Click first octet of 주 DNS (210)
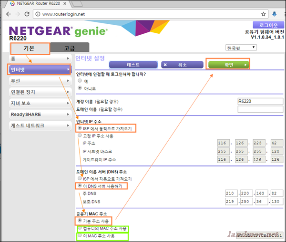This screenshot has width=286, height=242. (x=231, y=193)
